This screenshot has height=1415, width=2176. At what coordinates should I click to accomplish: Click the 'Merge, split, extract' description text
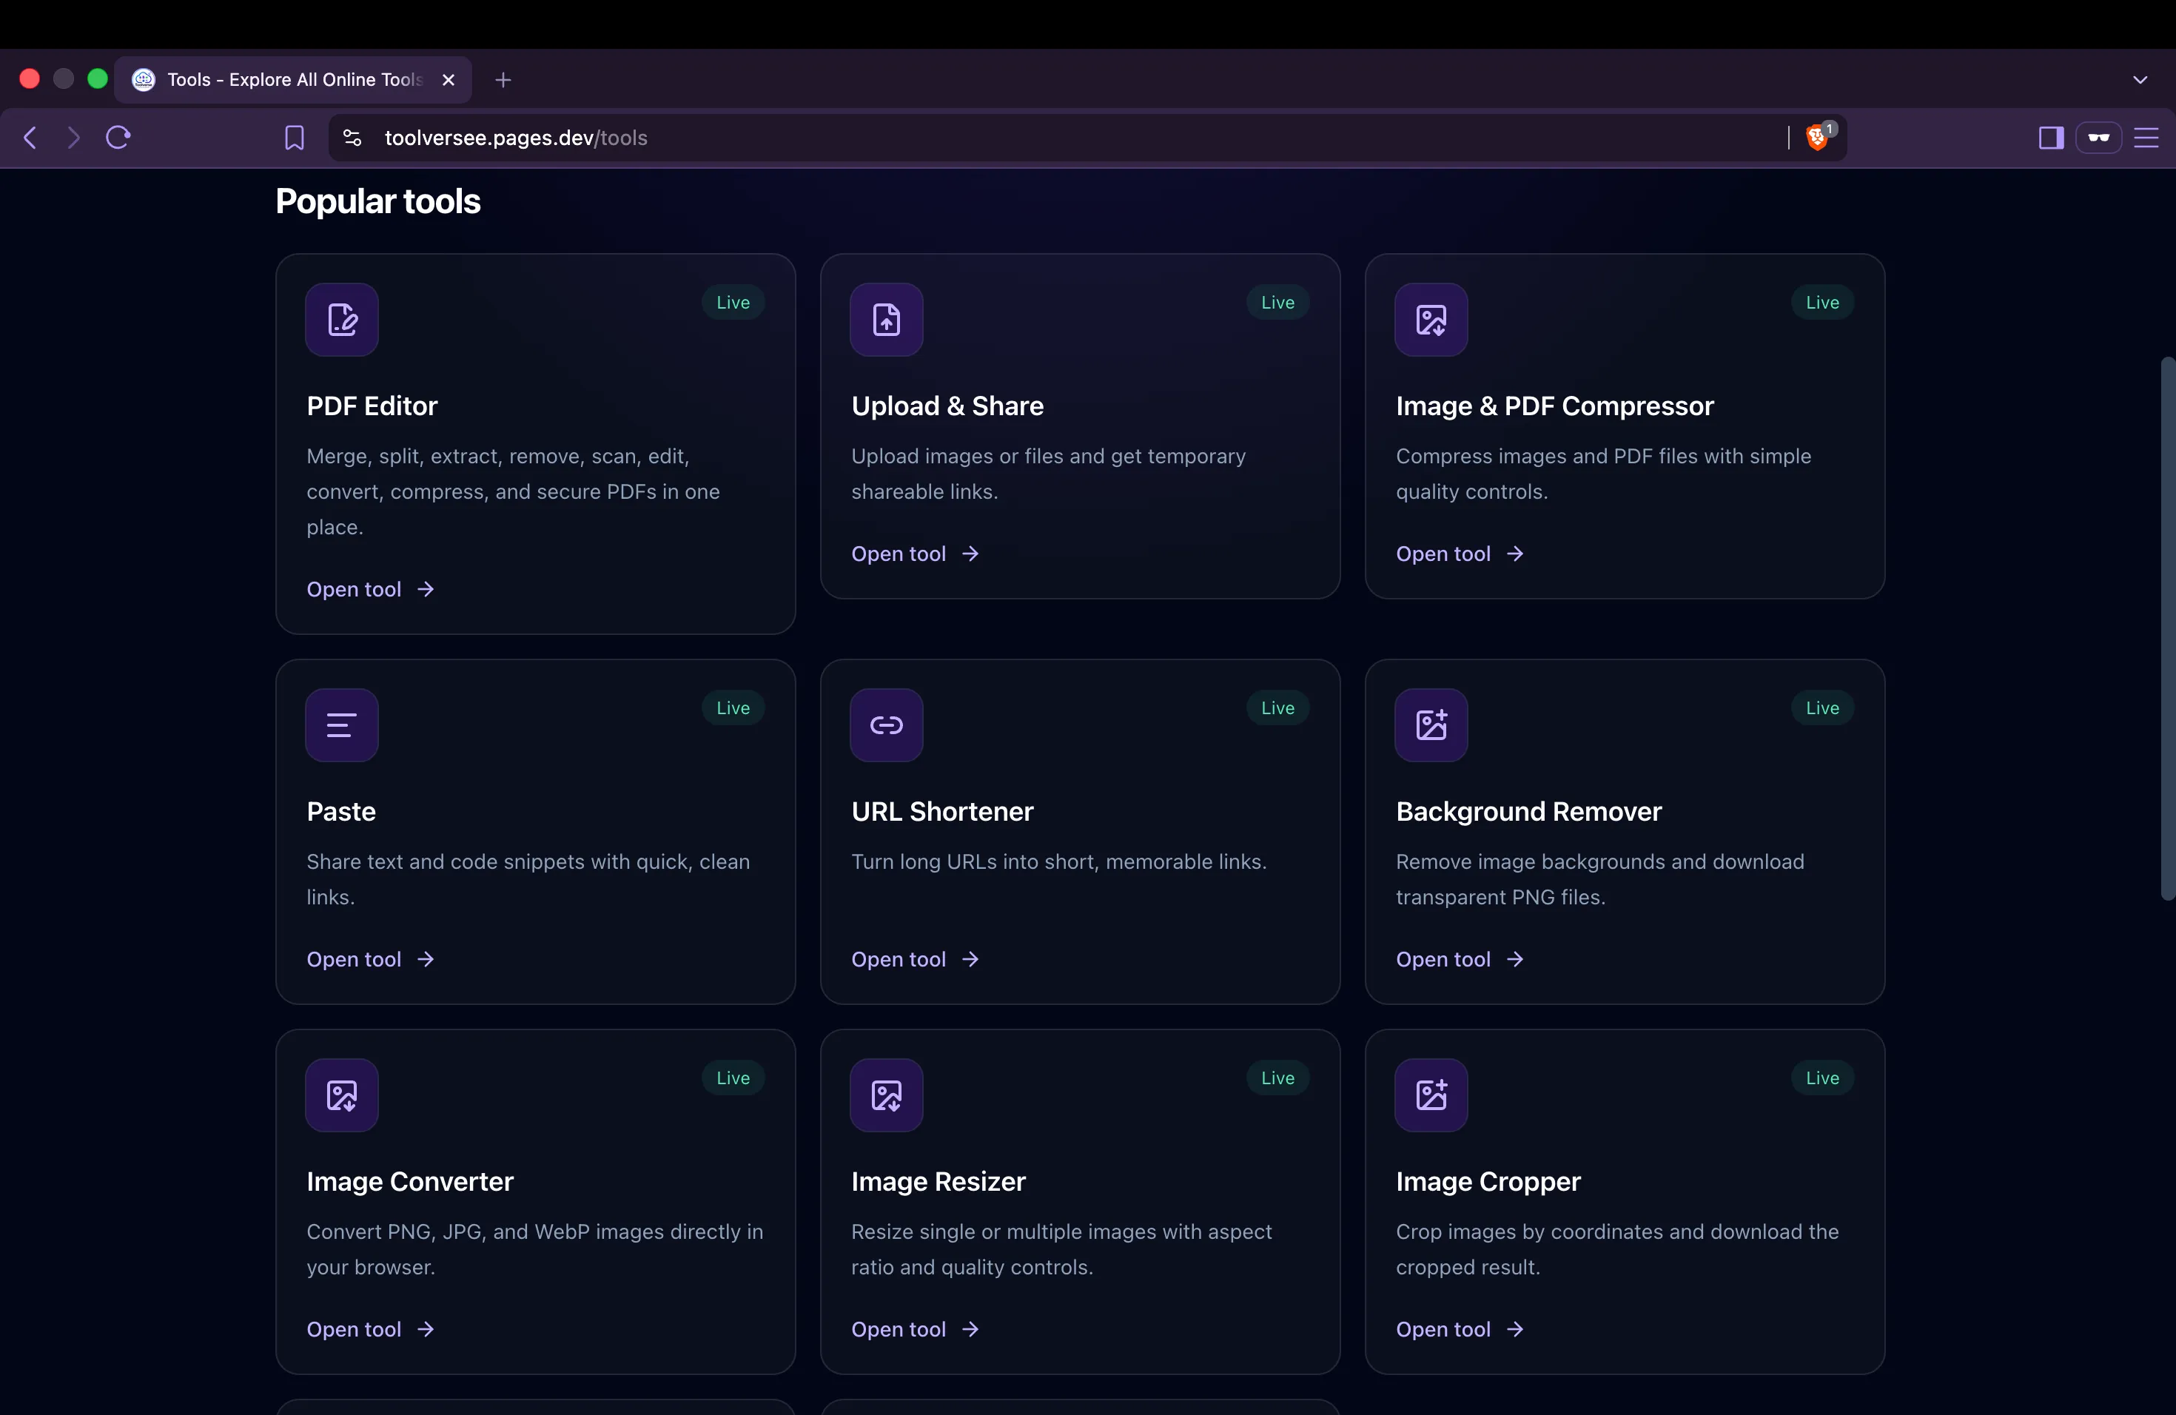[x=513, y=492]
